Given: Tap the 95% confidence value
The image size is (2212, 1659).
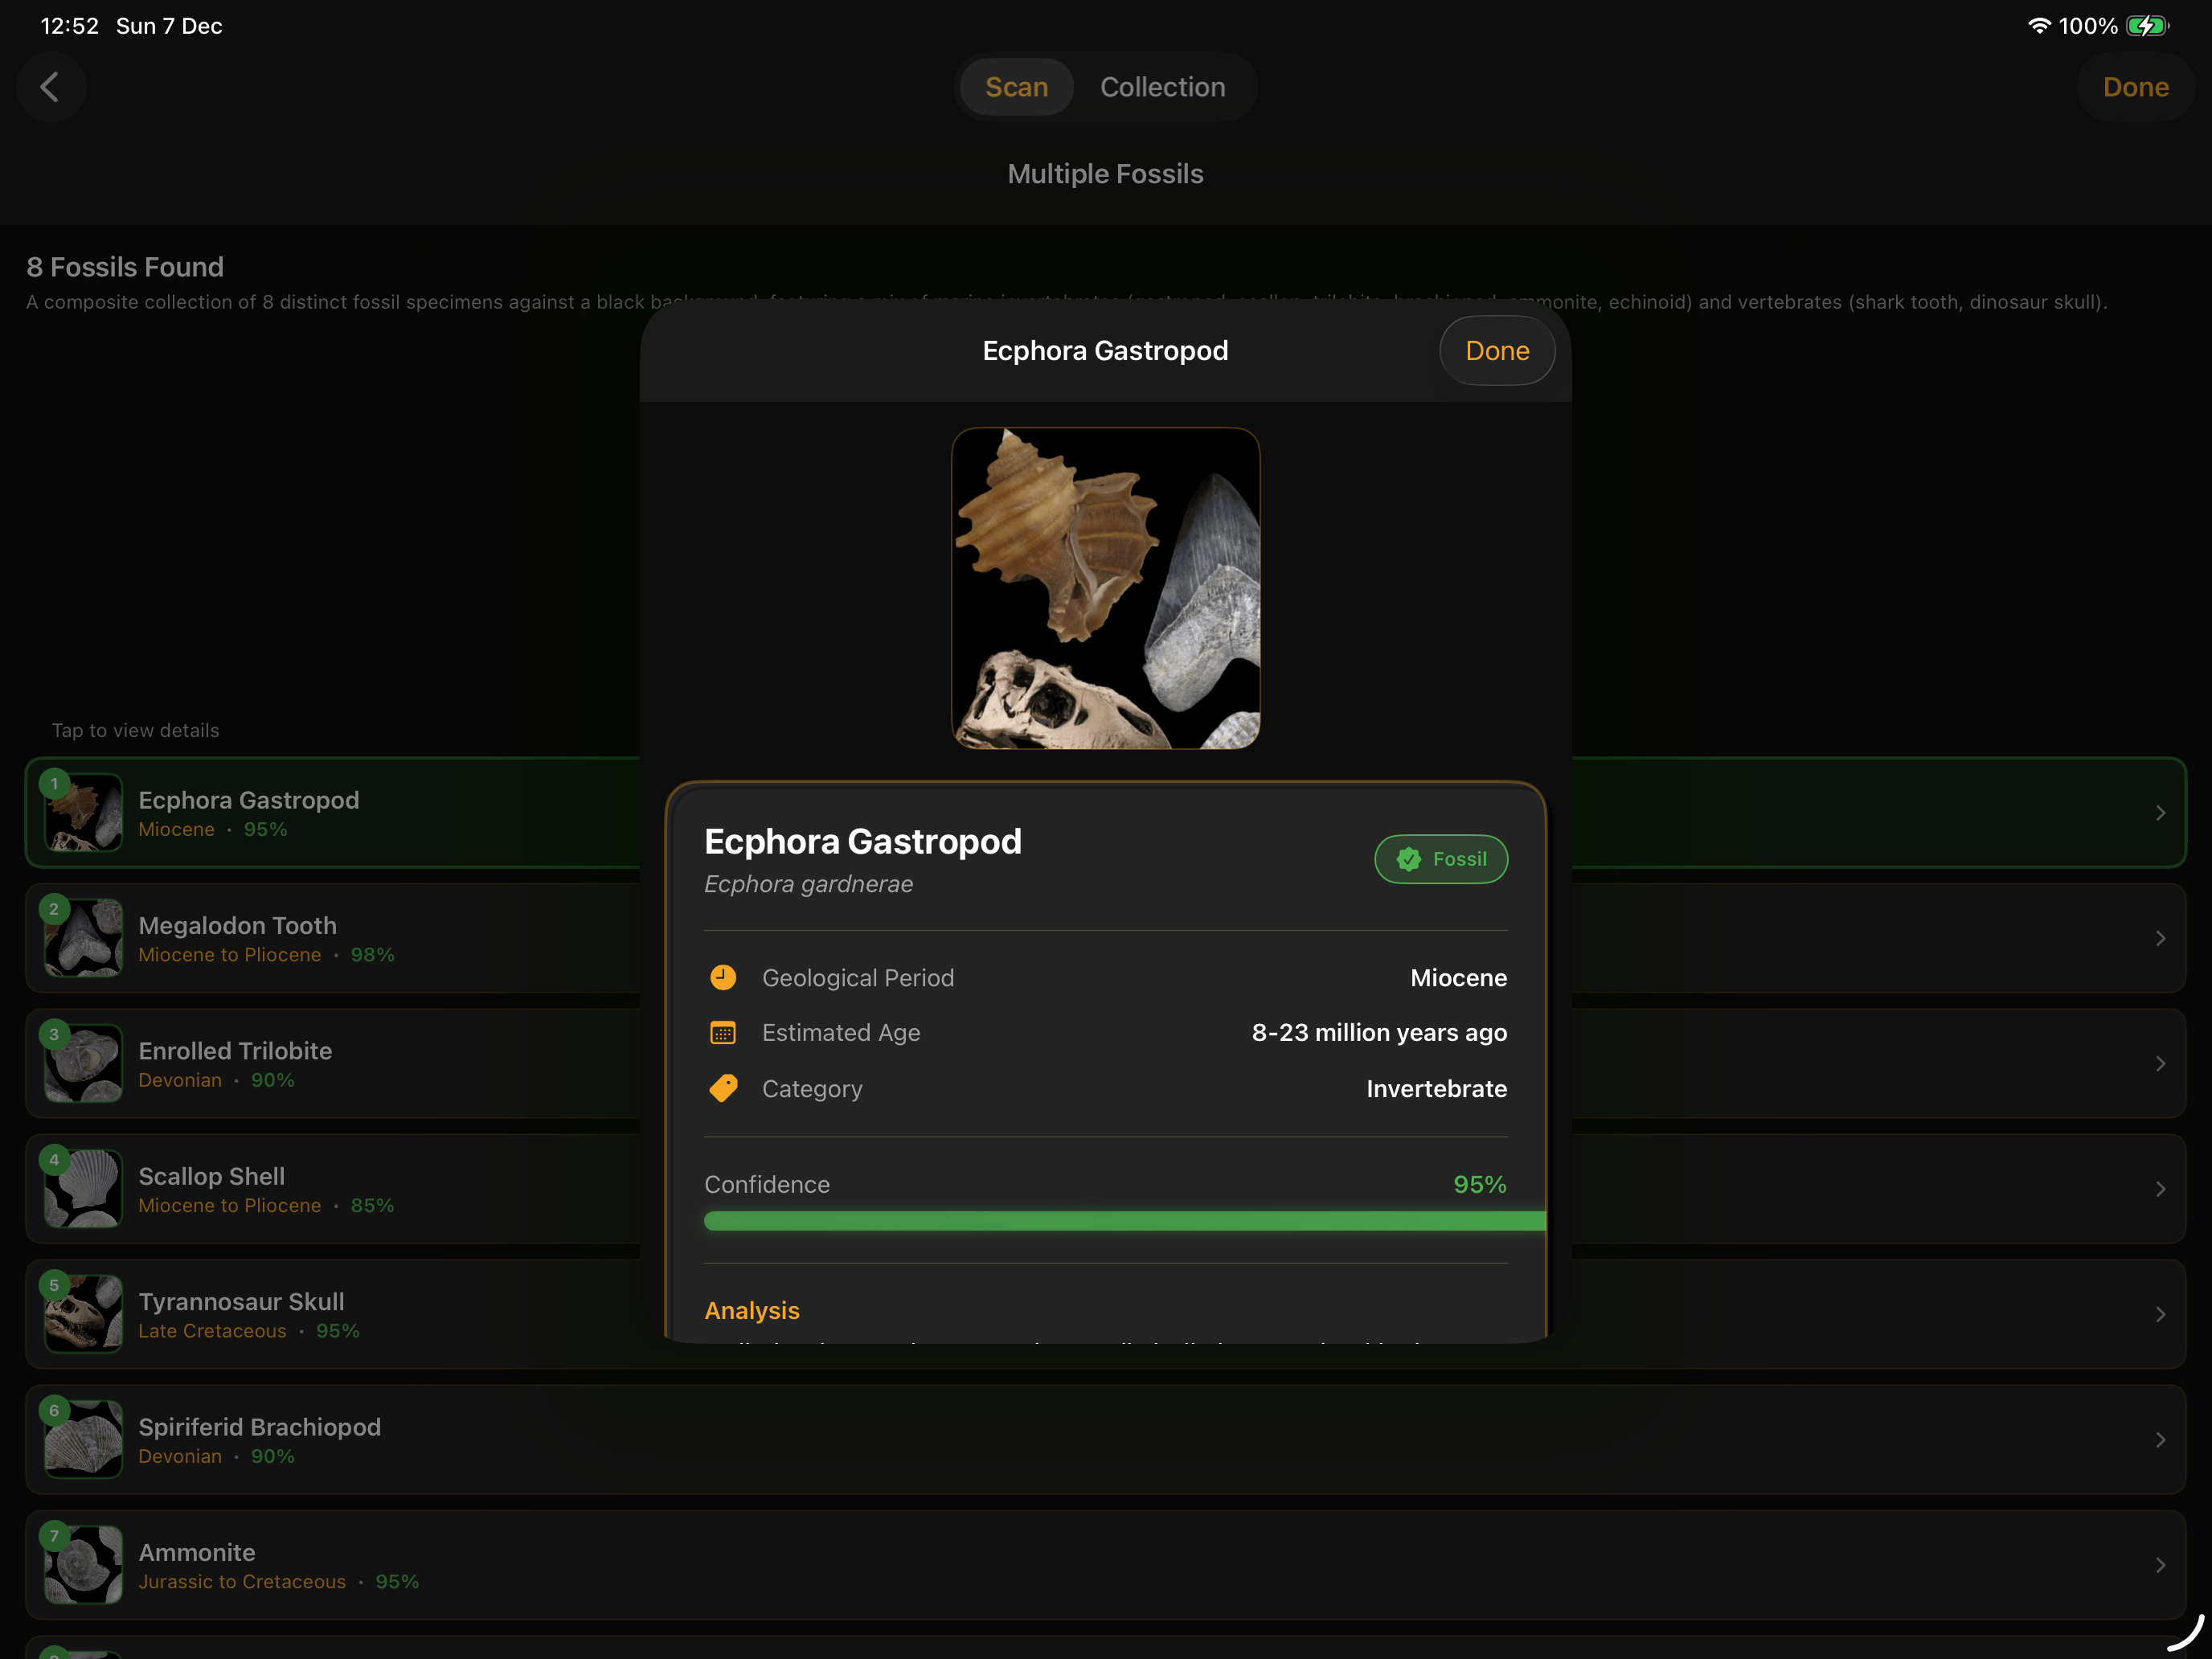Looking at the screenshot, I should pyautogui.click(x=1480, y=1184).
